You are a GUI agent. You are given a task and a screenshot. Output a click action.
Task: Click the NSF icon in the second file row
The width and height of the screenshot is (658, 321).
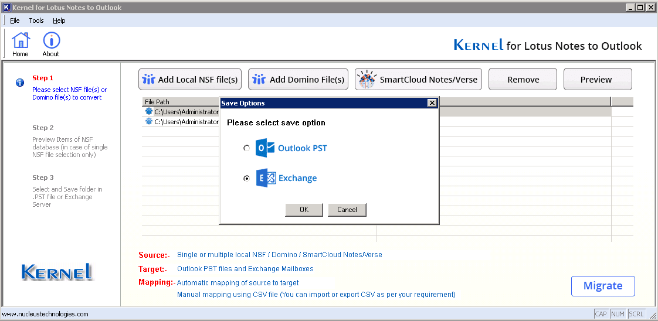point(149,121)
